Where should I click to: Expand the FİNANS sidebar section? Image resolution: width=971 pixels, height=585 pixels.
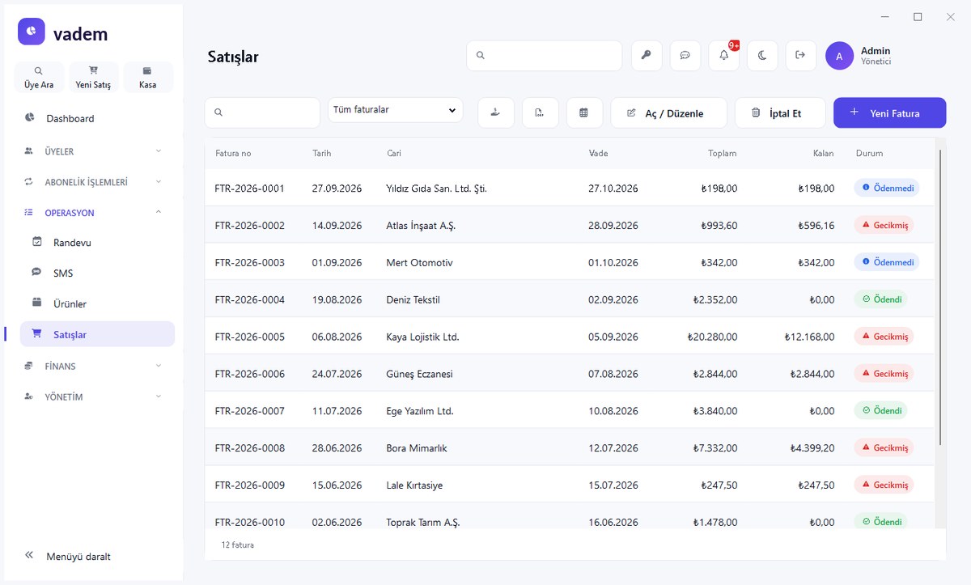click(94, 367)
